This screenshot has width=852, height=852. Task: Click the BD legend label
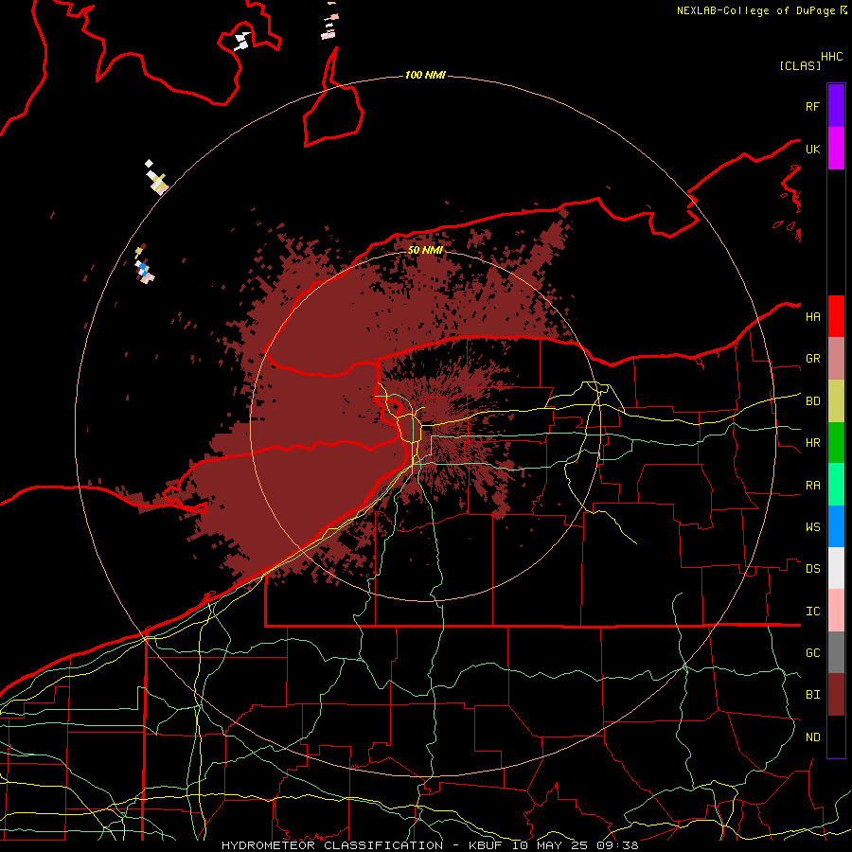pos(812,401)
